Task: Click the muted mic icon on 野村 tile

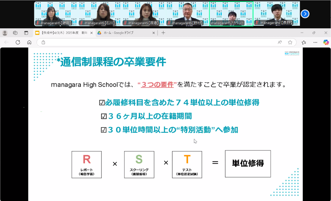Action: tap(169, 23)
